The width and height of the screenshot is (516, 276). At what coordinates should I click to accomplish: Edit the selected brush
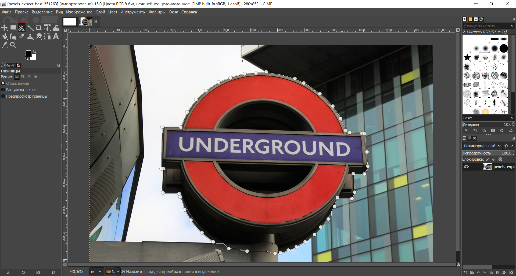point(466,131)
